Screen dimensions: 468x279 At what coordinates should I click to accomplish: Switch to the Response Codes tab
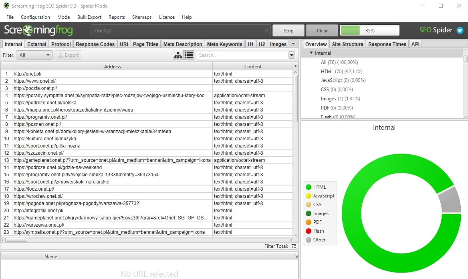[95, 44]
